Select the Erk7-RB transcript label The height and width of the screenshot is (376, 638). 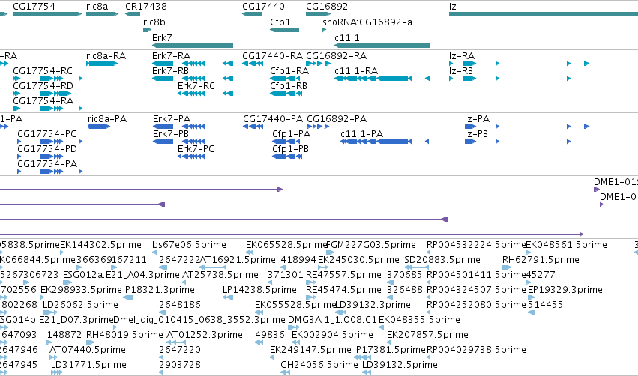pyautogui.click(x=170, y=70)
